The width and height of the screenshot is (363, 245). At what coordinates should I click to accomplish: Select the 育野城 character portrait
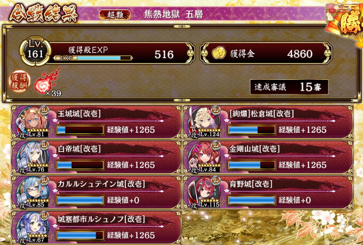pos(203,192)
